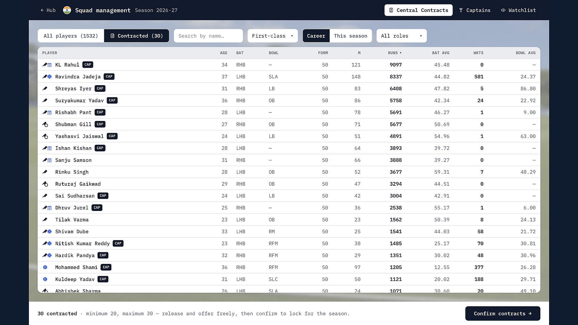This screenshot has height=325, width=578.
Task: Sort table by FORM column
Action: click(x=323, y=53)
